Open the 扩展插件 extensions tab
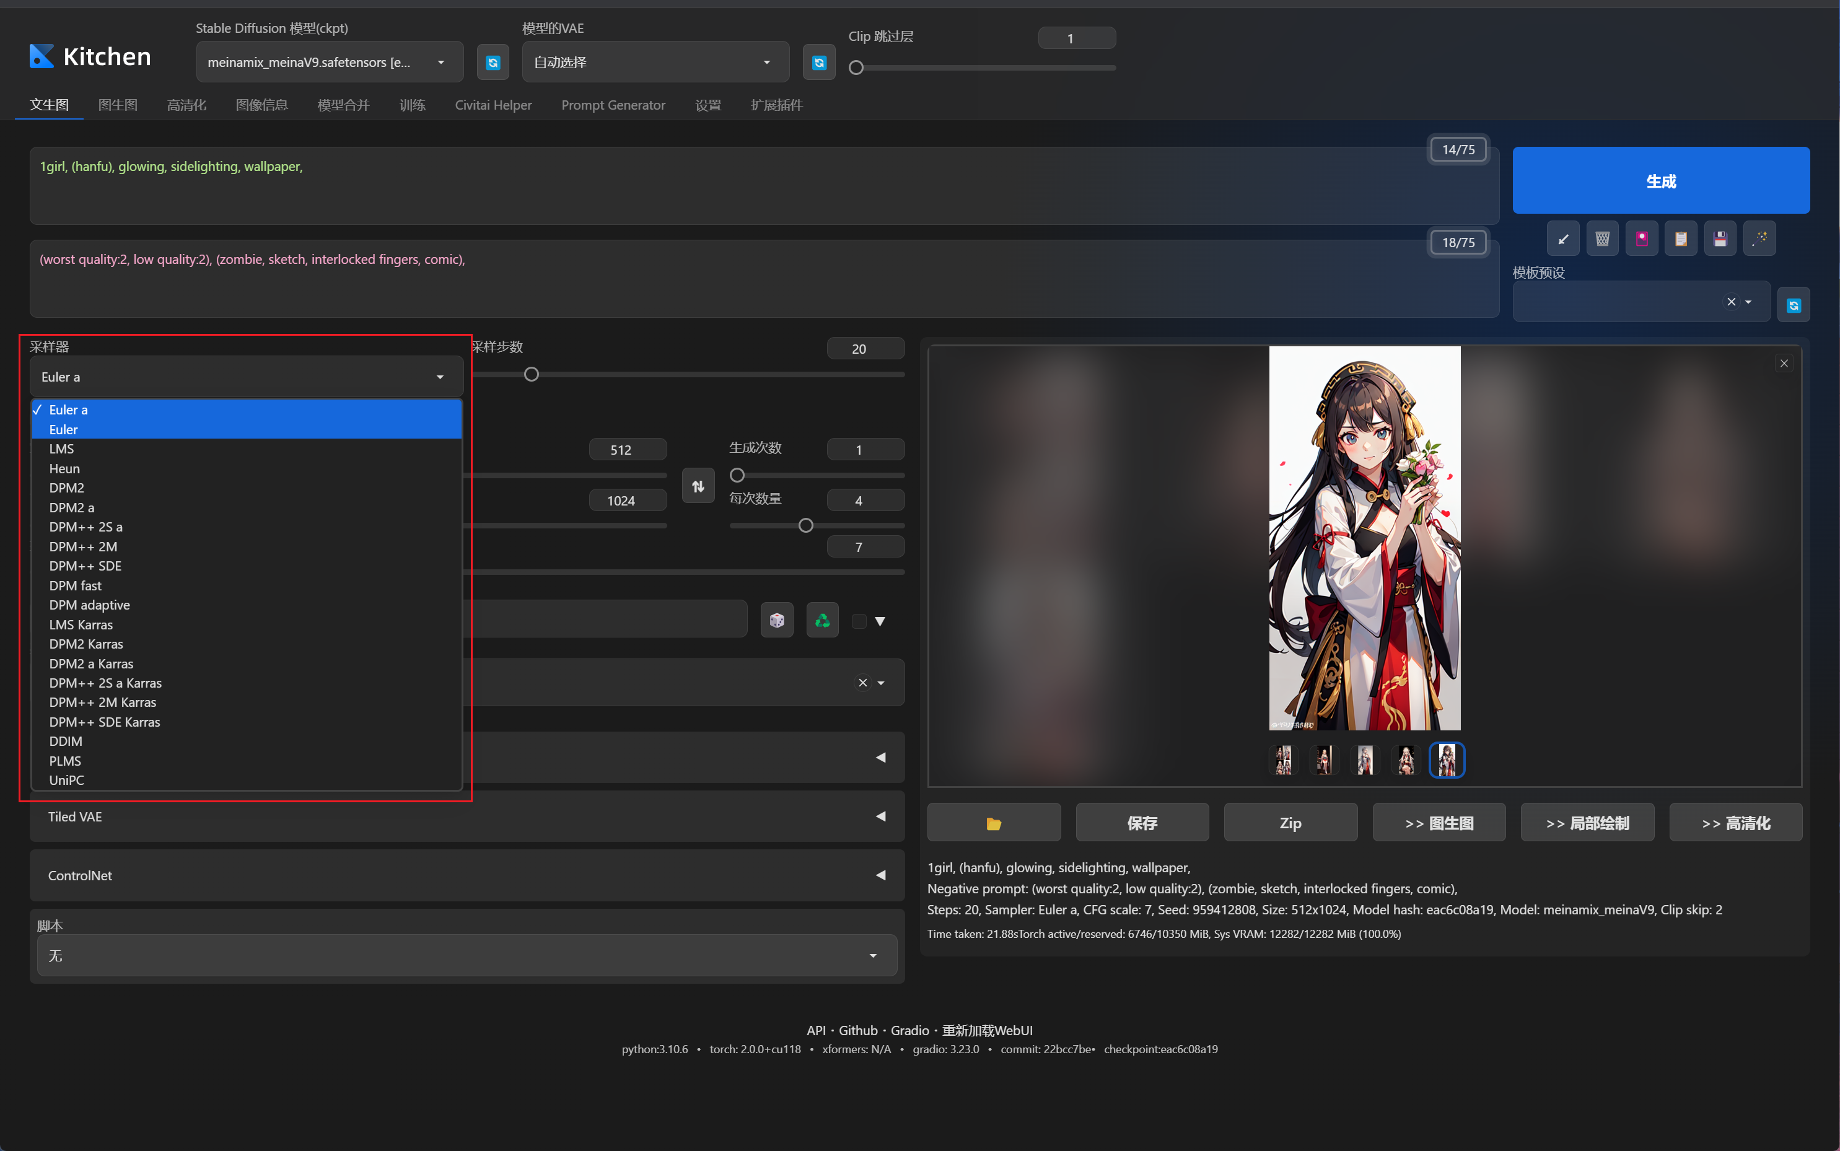This screenshot has width=1840, height=1151. 776,105
